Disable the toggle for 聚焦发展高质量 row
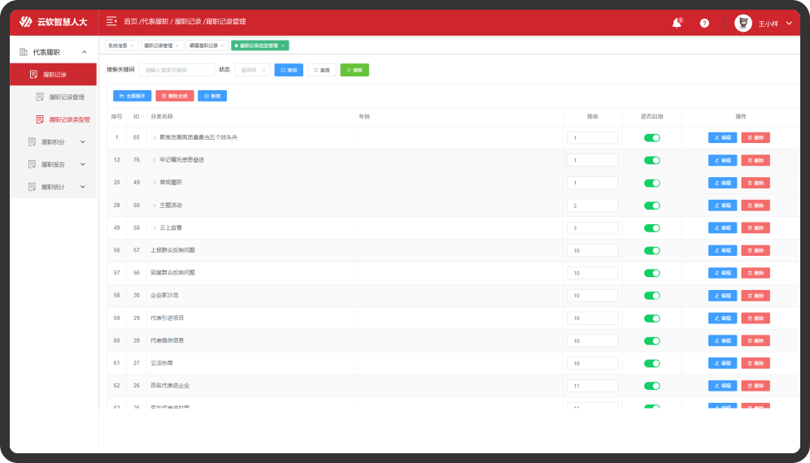Screen dimensions: 810x463 (x=651, y=138)
